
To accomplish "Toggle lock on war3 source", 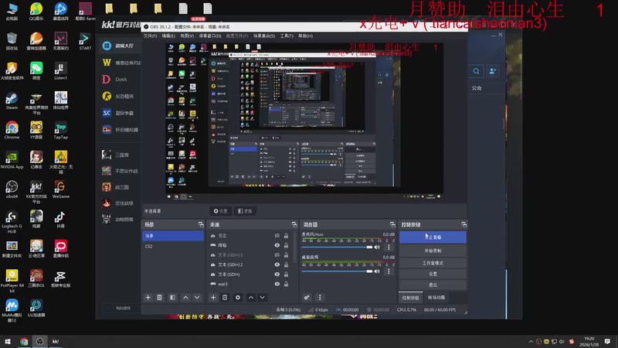I will click(x=286, y=284).
